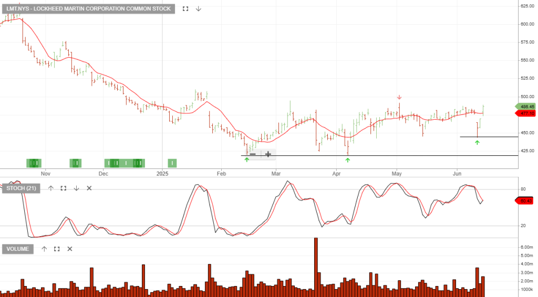
Task: Maximize the main LMT price chart panel
Action: click(185, 9)
